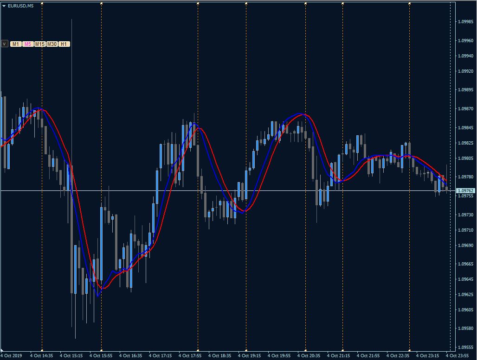Select top marker of the 22:35 vertical line
Image resolution: width=477 pixels, height=360 pixels.
coord(409,3)
